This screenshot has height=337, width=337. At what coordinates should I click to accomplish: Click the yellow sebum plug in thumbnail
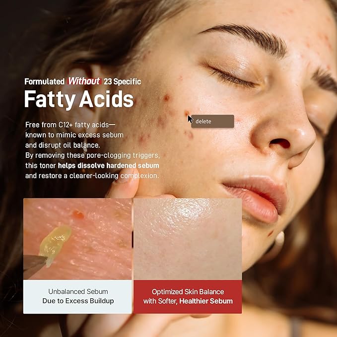click(x=55, y=242)
